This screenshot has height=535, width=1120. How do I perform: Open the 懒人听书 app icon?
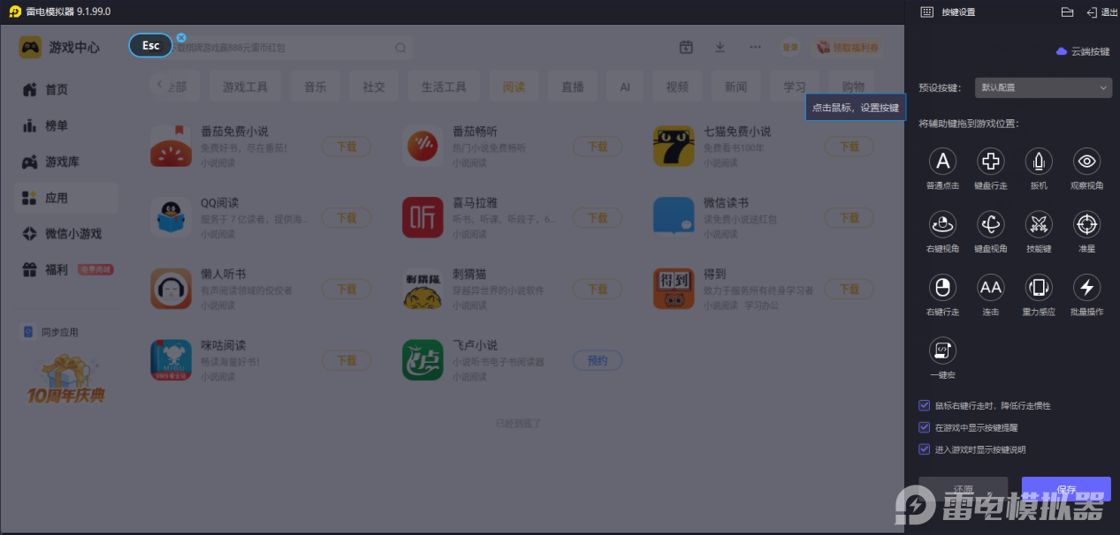(x=171, y=289)
